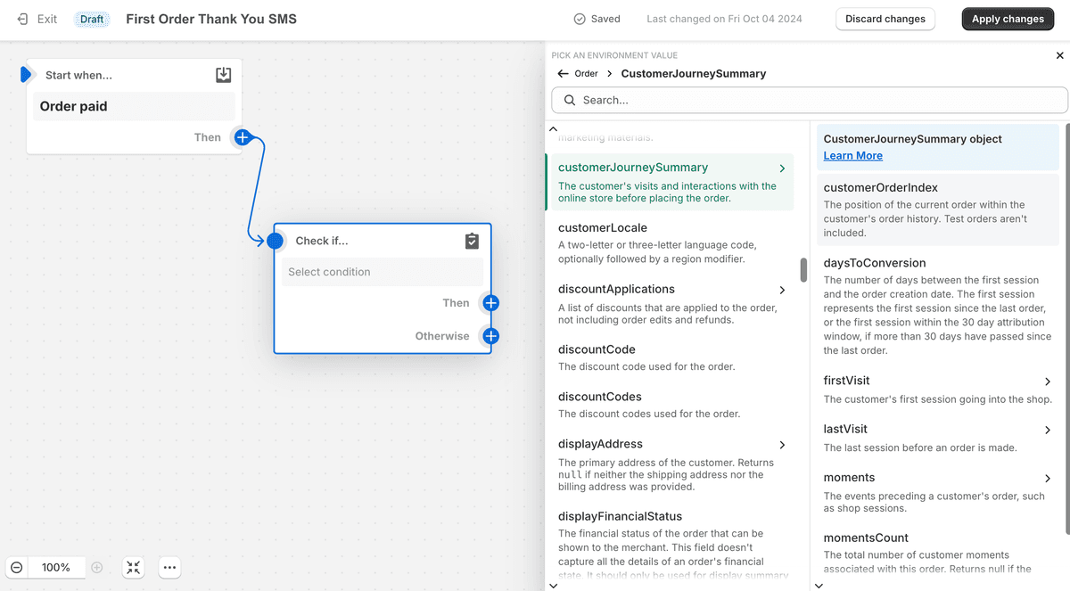Expand the discountApplications field

pos(782,290)
